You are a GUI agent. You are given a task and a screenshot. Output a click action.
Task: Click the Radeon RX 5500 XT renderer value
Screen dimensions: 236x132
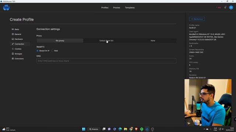click(197, 78)
